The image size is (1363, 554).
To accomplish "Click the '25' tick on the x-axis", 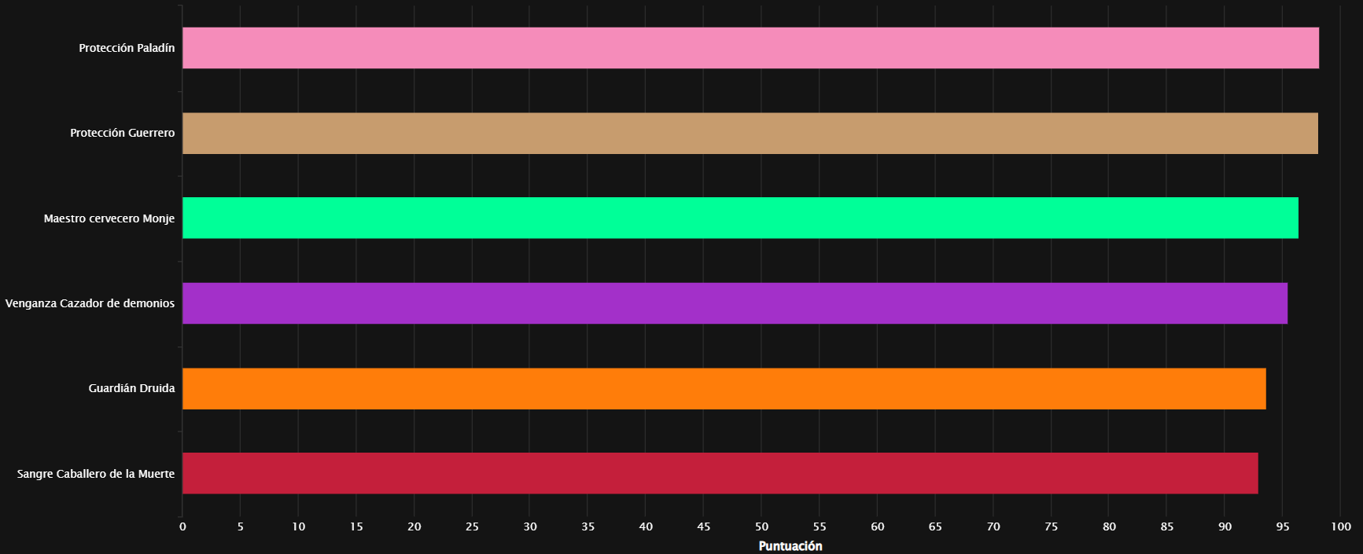I will click(472, 526).
